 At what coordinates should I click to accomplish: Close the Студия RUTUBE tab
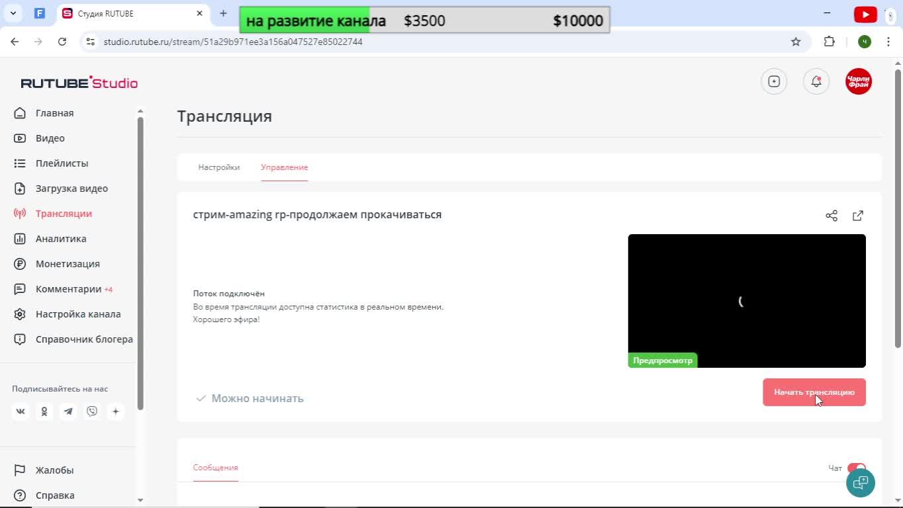[200, 13]
